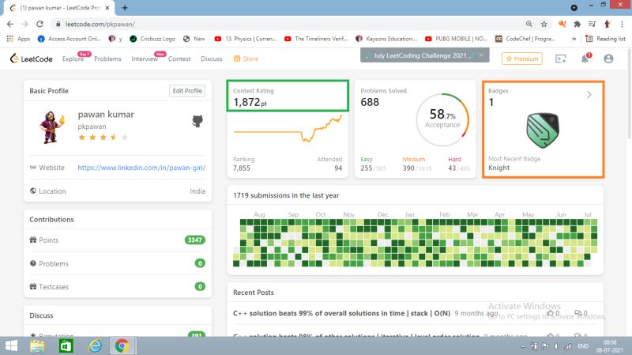Open the Problems menu item
The image size is (632, 355).
[x=107, y=59]
